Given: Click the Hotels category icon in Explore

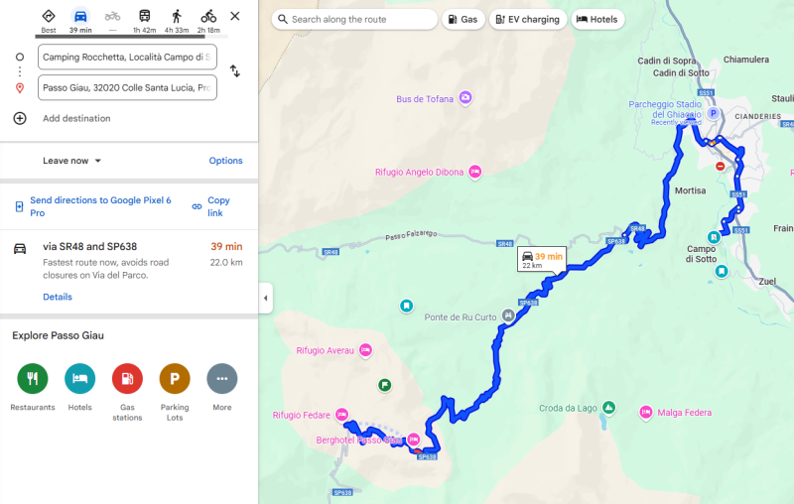Looking at the screenshot, I should click(80, 378).
